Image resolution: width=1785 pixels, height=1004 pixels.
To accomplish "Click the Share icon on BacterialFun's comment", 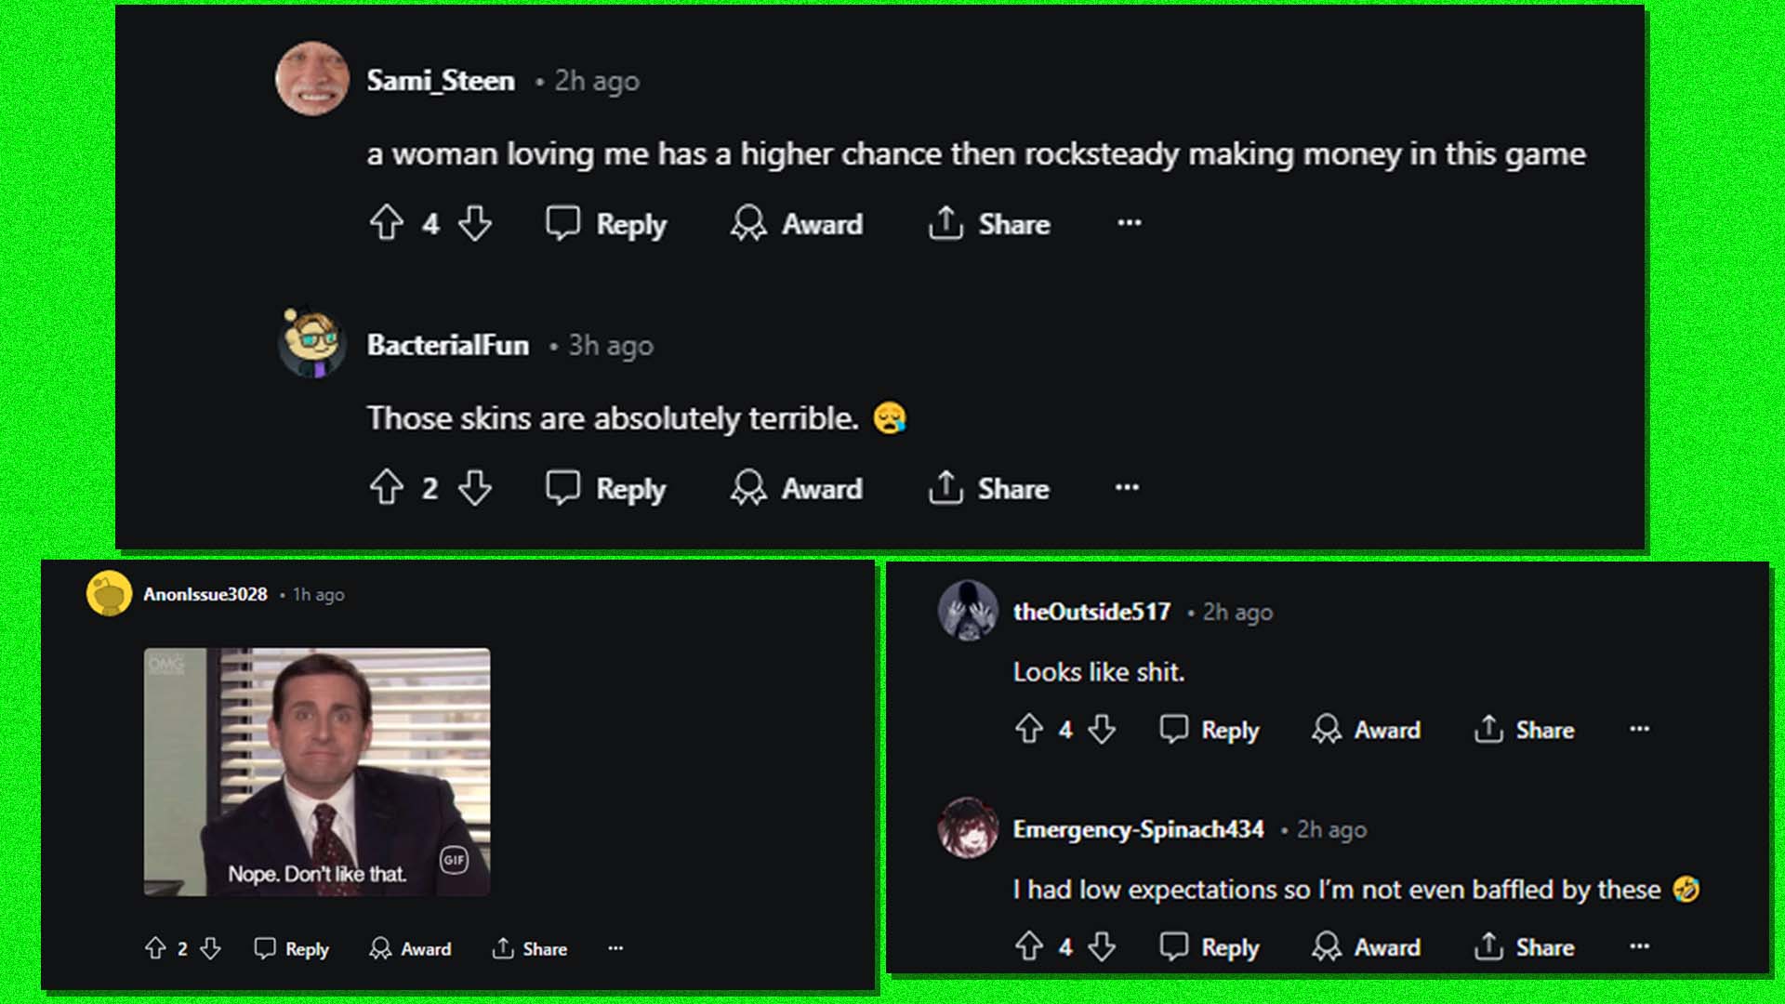I will click(945, 488).
